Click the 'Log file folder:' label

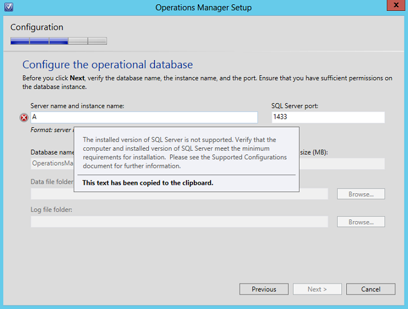(x=51, y=210)
